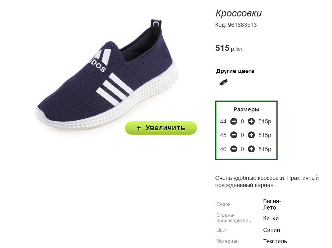332x248 pixels.
Task: Decrease quantity for size 45
Action: (x=234, y=135)
